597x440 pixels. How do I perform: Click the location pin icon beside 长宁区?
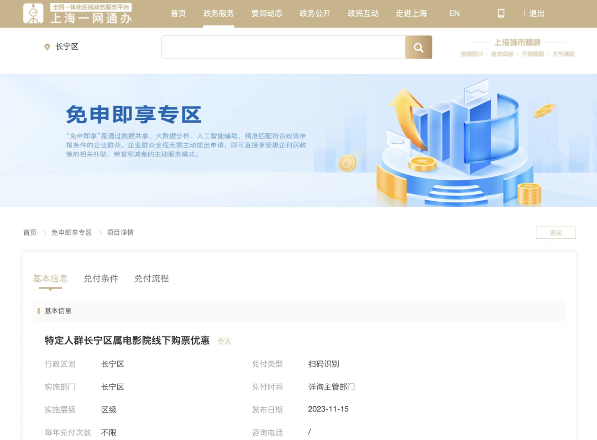coord(47,48)
